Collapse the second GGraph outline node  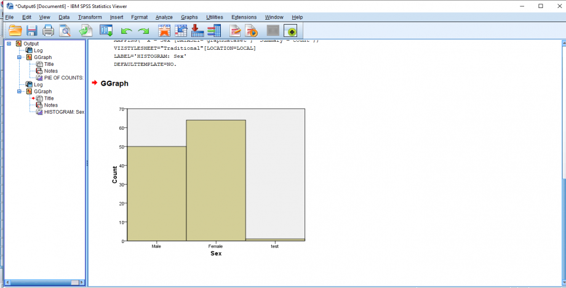(x=20, y=91)
